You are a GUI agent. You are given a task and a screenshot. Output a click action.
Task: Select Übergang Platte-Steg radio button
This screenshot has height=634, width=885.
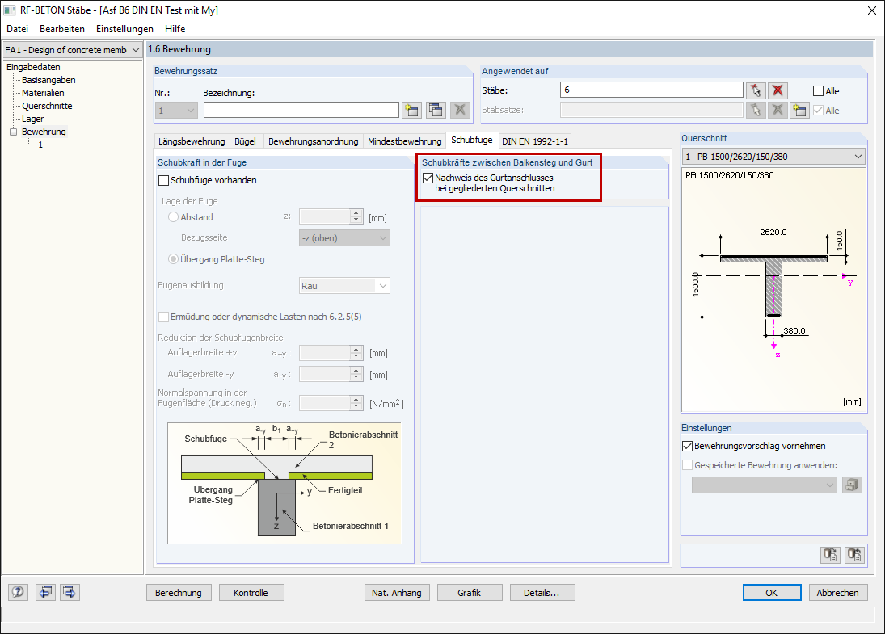[173, 259]
